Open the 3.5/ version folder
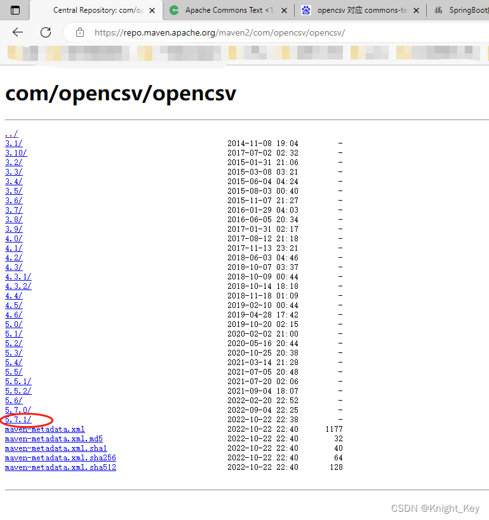 [x=13, y=191]
